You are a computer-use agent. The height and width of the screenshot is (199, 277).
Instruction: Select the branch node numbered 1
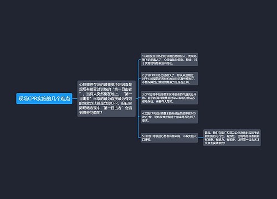coord(170,60)
